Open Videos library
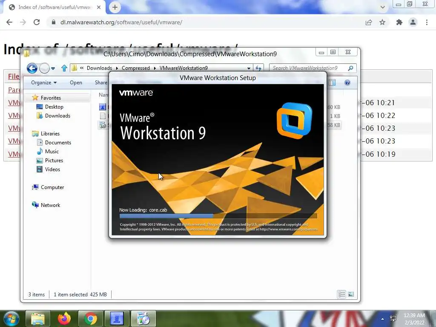This screenshot has height=327, width=436. (52, 169)
